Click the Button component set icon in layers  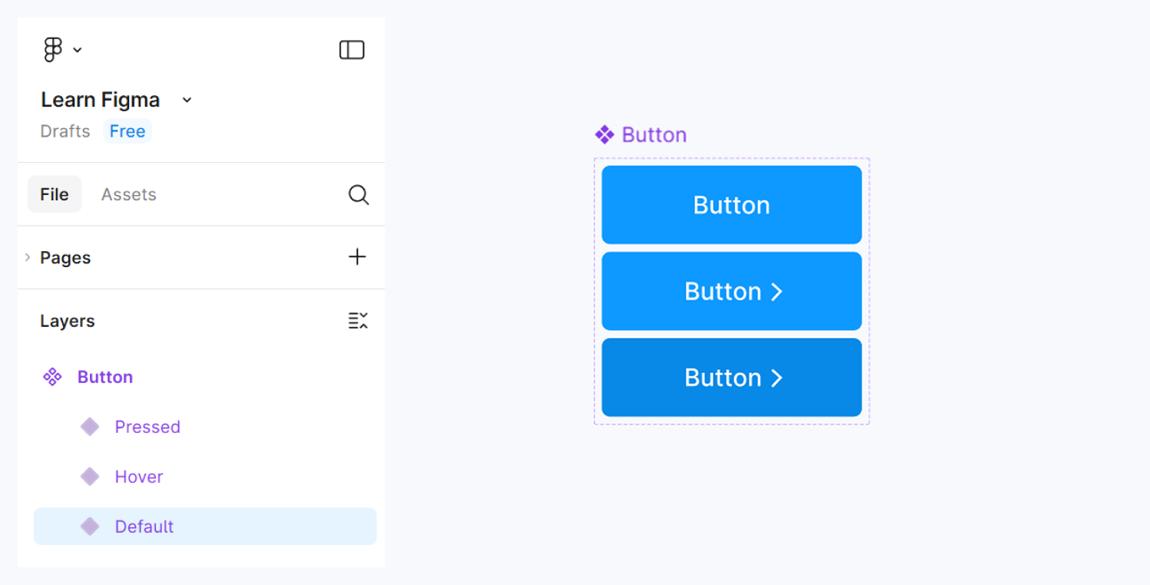click(51, 376)
